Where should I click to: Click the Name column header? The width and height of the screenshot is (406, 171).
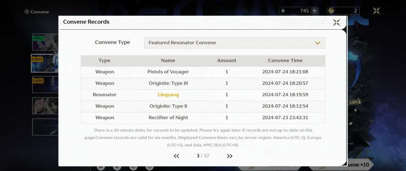(168, 61)
